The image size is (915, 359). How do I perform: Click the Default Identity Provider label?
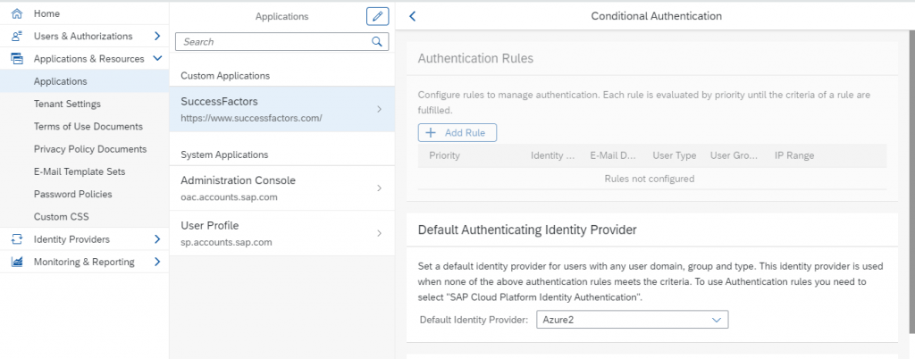click(474, 320)
